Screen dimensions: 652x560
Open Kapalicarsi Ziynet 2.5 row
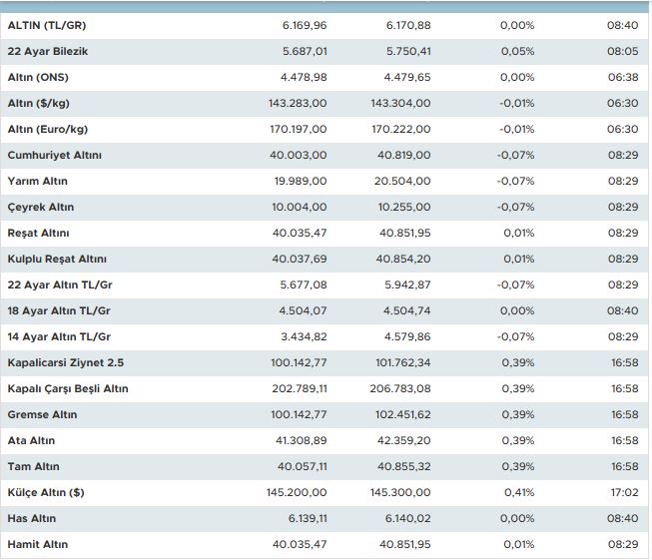[67, 363]
